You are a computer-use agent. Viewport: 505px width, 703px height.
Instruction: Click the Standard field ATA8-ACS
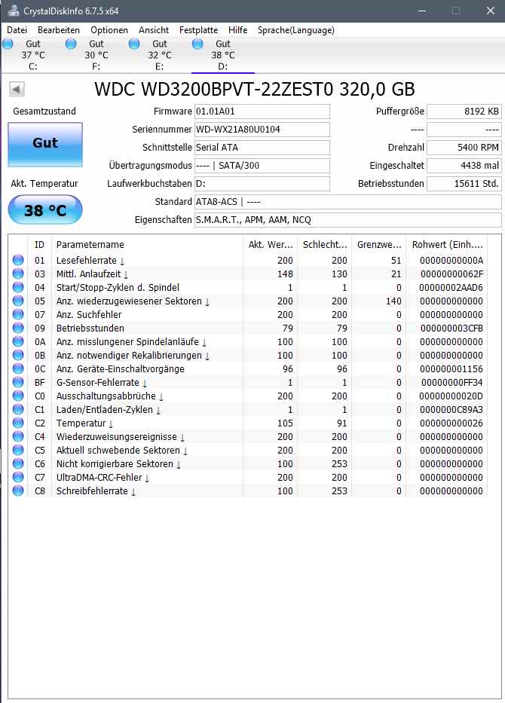pyautogui.click(x=348, y=202)
